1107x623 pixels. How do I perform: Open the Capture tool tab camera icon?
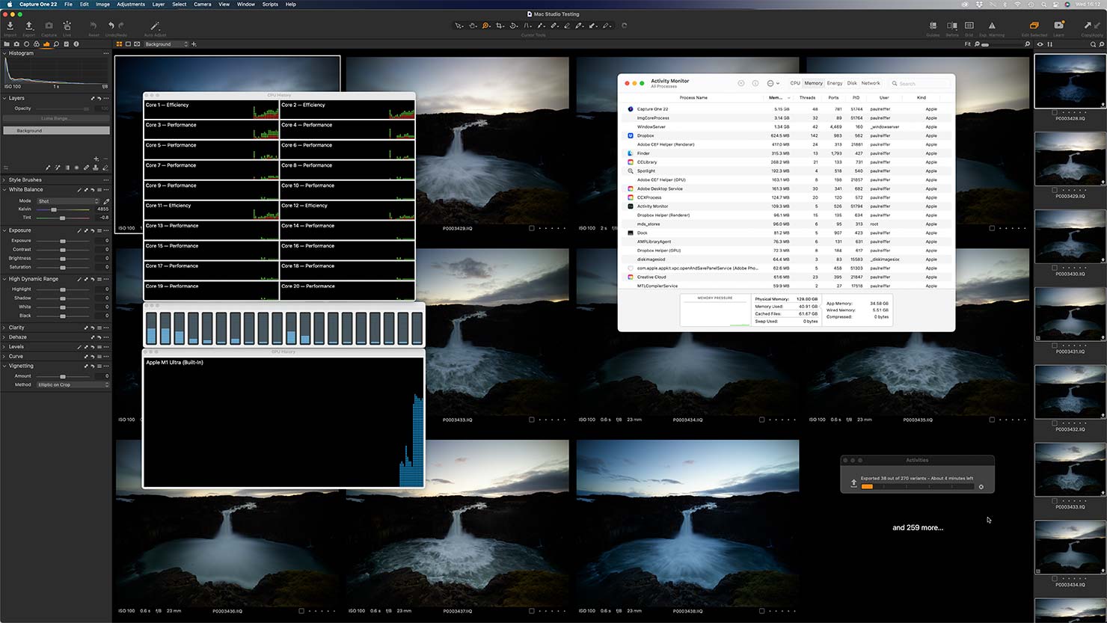[x=16, y=44]
